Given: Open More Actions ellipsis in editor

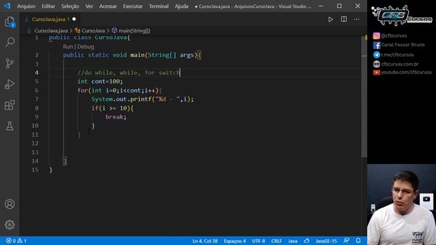Looking at the screenshot, I should (x=357, y=19).
